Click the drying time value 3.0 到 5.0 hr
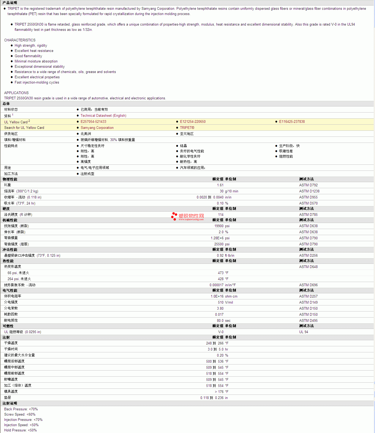This screenshot has height=433, width=375. tap(218, 349)
